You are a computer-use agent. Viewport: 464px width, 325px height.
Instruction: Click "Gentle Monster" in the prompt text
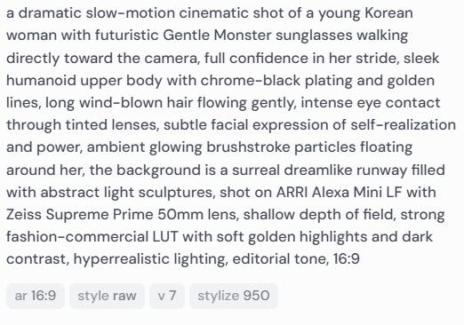pos(217,36)
